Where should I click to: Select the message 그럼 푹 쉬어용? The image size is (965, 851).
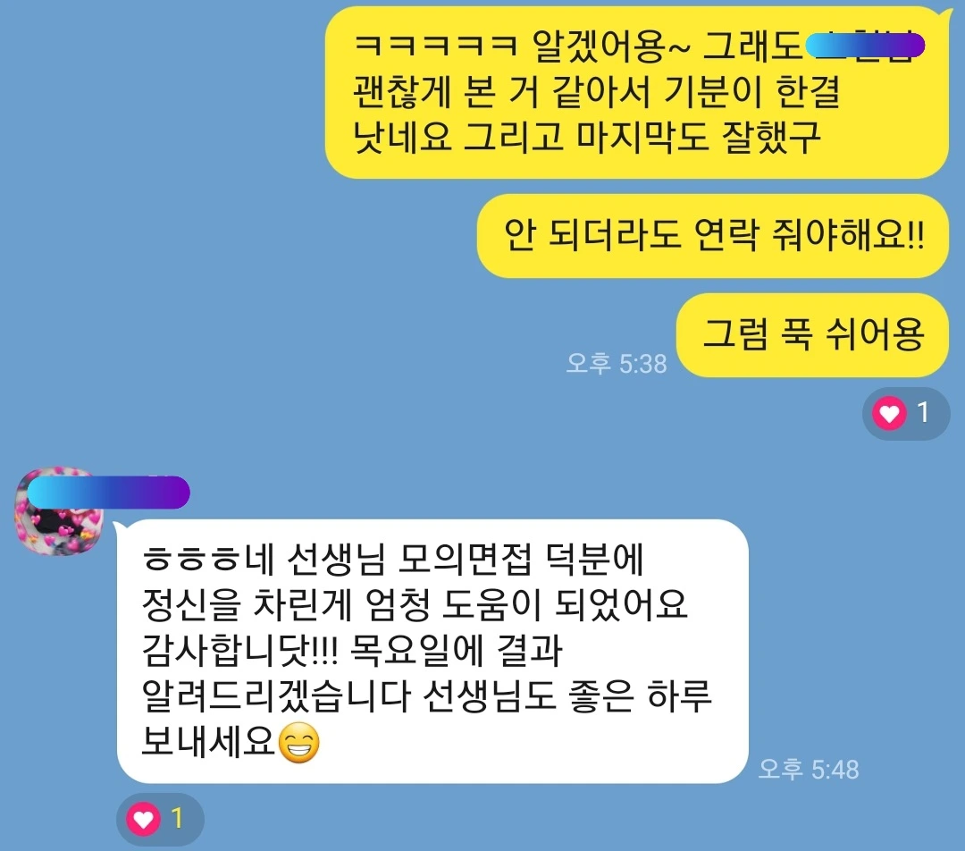812,335
